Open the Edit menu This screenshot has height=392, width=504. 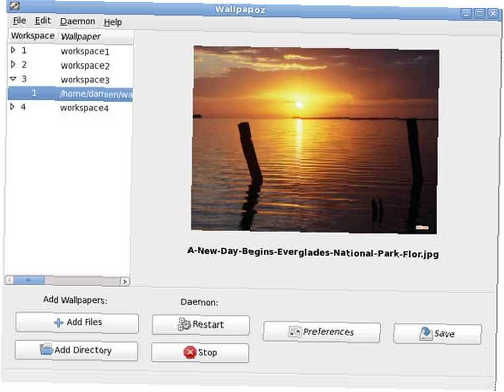[43, 21]
